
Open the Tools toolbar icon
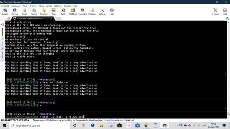point(24,11)
